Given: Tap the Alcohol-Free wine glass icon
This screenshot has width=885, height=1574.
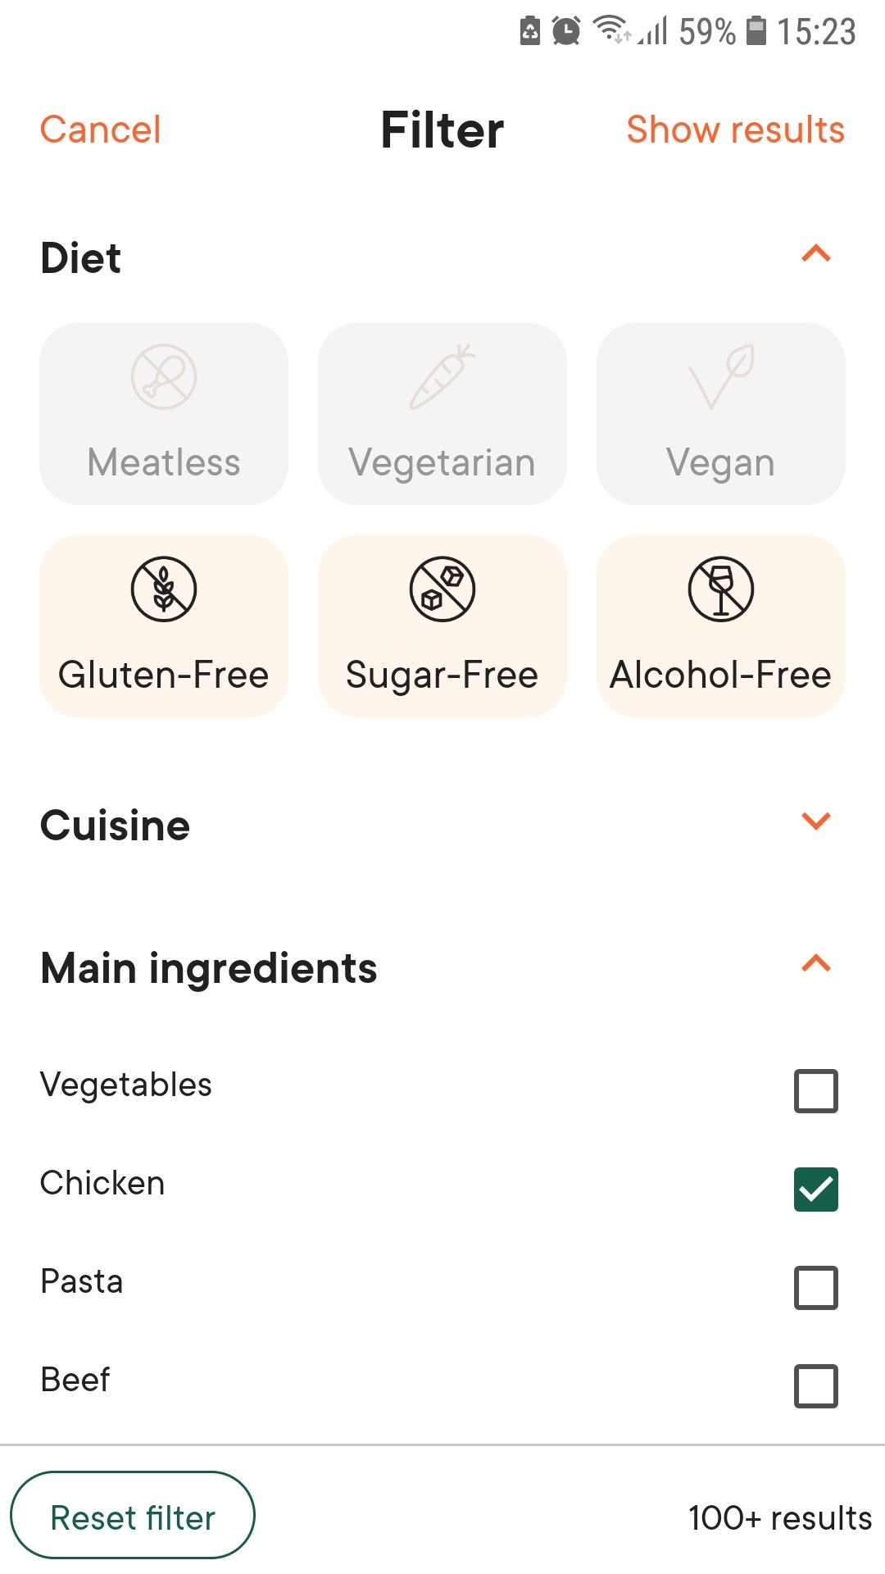Looking at the screenshot, I should 721,589.
